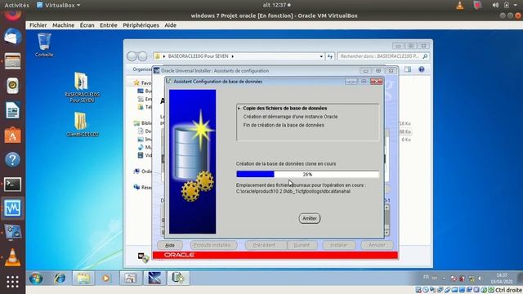Click the installer scrollbar down arrow
The image size is (523, 294).
387,233
